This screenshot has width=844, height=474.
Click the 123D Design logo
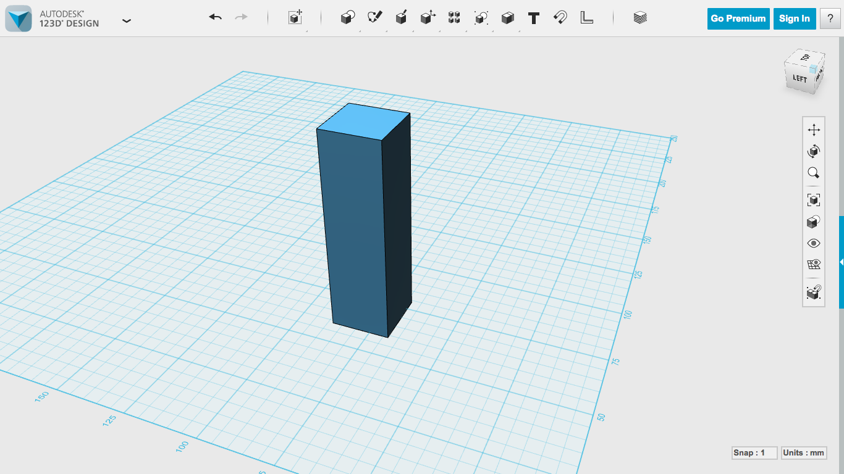(19, 19)
